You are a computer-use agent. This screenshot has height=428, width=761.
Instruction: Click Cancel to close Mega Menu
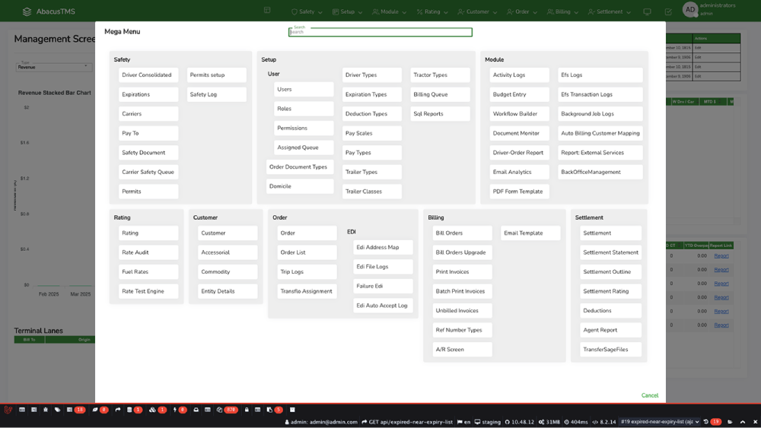[649, 395]
